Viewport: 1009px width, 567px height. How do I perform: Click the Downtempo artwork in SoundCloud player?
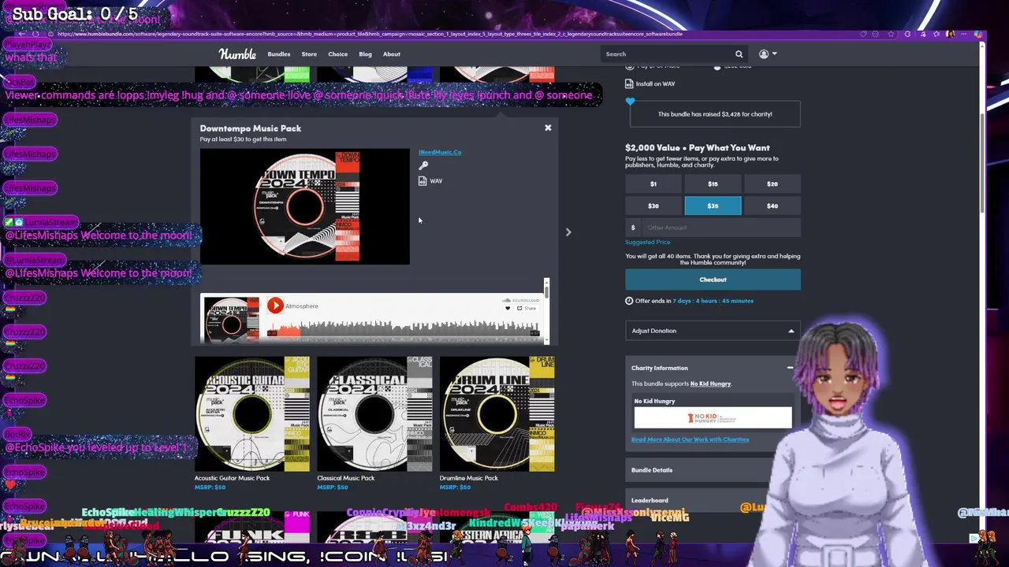click(232, 318)
